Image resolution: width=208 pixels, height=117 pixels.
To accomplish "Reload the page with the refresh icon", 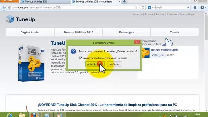I will (x=143, y=7).
